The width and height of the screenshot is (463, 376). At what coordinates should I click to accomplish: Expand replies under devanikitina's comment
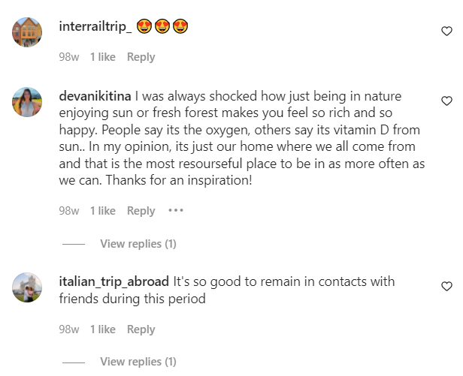(138, 244)
